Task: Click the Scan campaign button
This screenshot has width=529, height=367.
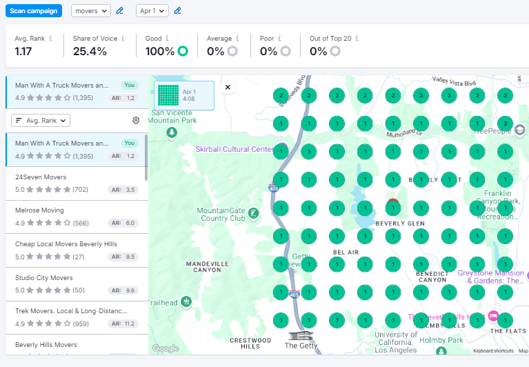Action: point(34,11)
